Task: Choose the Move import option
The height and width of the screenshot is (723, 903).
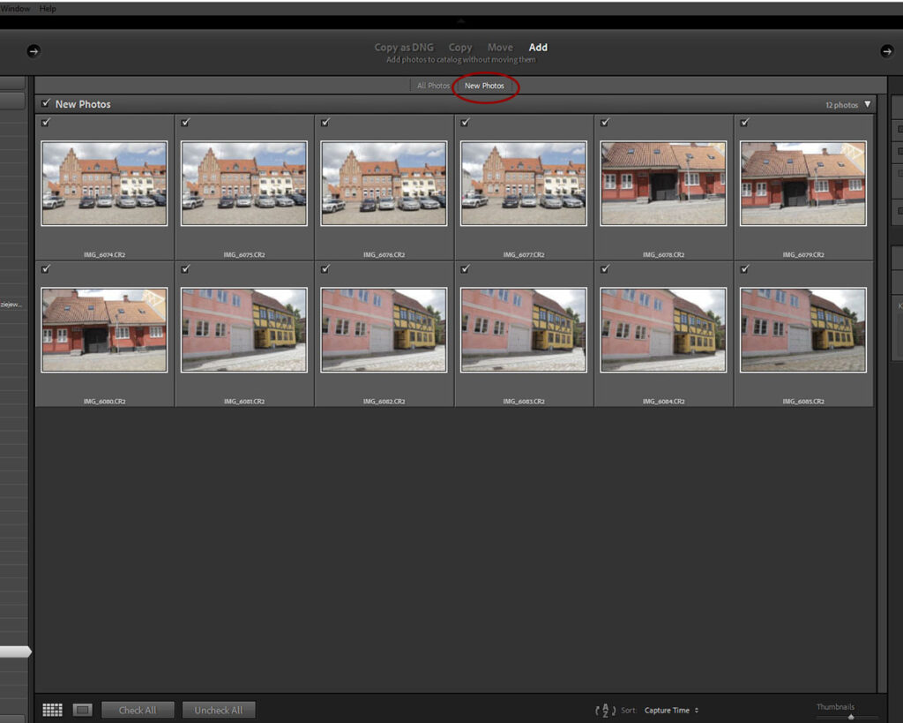Action: pyautogui.click(x=500, y=48)
